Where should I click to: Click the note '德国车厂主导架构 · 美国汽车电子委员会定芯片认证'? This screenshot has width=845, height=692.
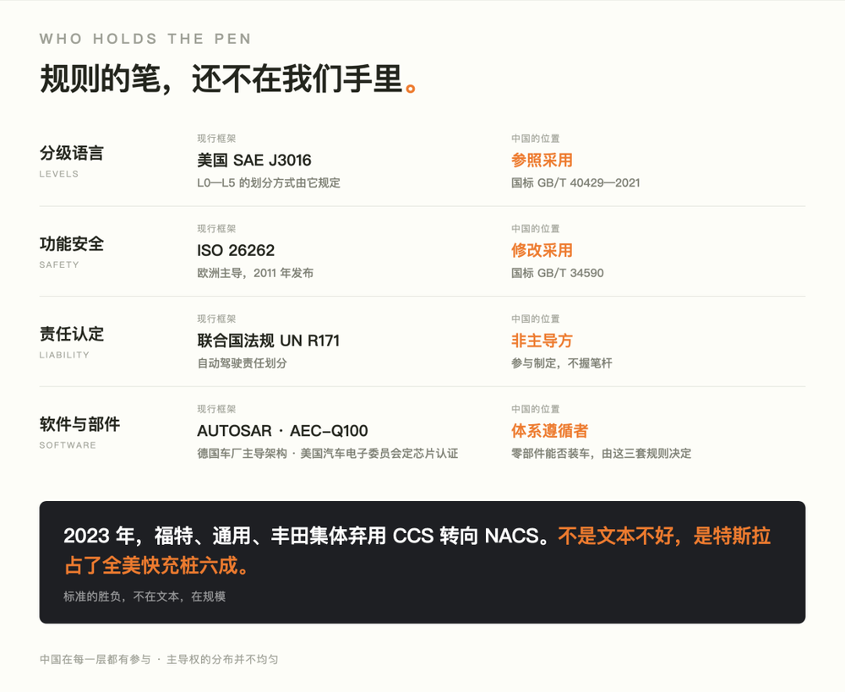[x=328, y=453]
